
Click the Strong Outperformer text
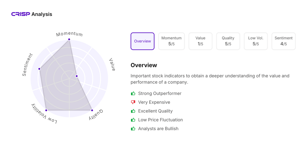[160, 93]
